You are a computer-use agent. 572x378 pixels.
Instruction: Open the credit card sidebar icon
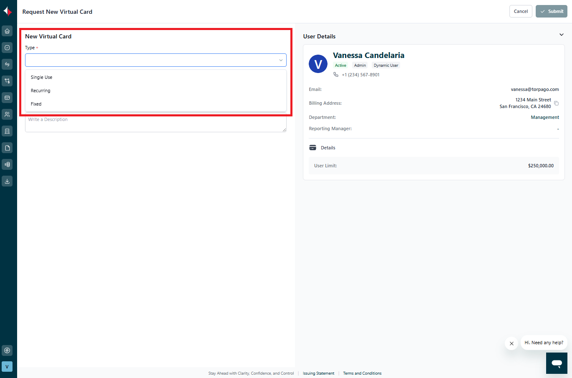coord(7,98)
